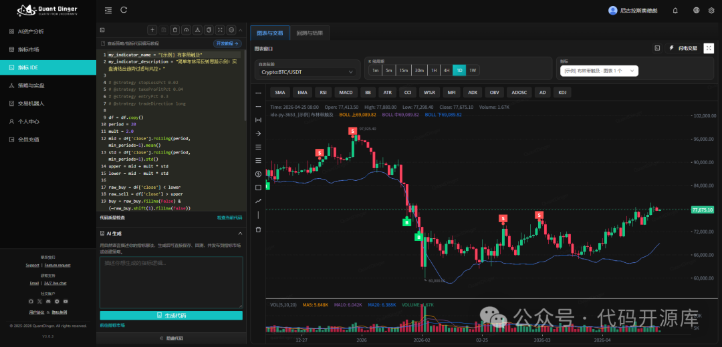Open the 24/7 live chat link
The width and height of the screenshot is (722, 347).
tap(55, 283)
